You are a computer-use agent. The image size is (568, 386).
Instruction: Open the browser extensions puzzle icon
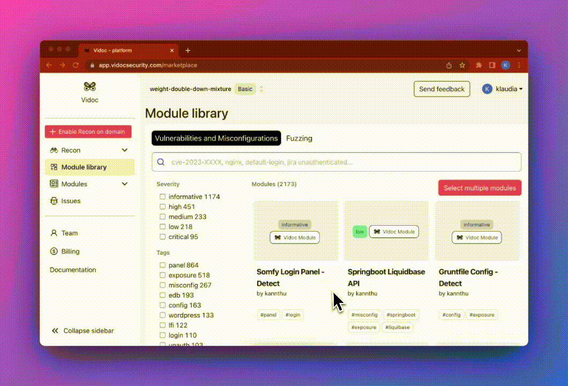point(479,65)
